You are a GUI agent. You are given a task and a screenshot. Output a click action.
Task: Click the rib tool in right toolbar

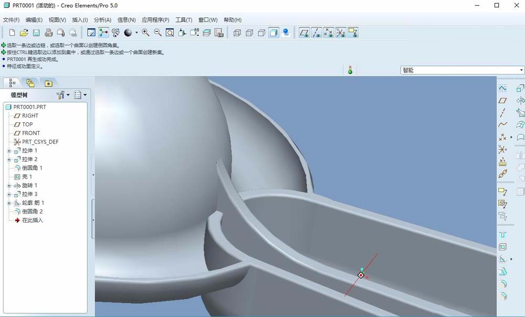502,259
